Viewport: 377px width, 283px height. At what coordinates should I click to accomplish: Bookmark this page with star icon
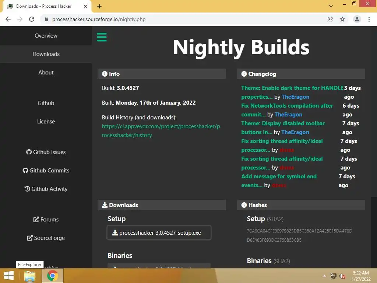tap(342, 19)
